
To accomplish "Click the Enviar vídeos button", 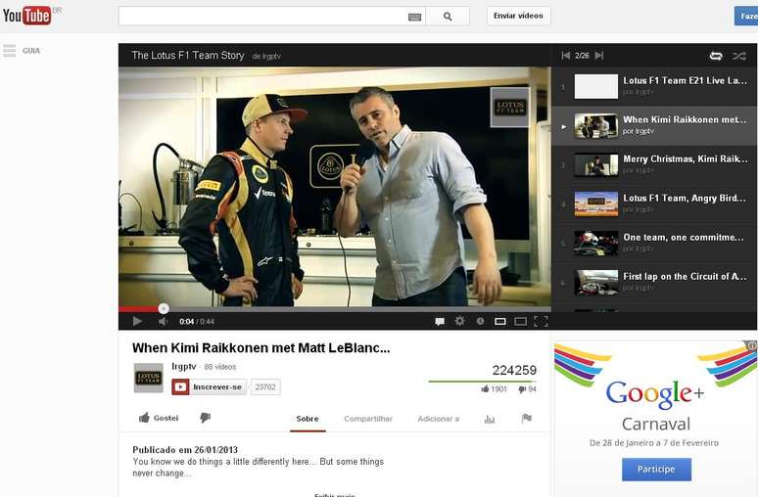I will (518, 16).
